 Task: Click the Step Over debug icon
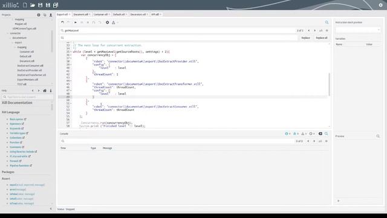(x=94, y=22)
